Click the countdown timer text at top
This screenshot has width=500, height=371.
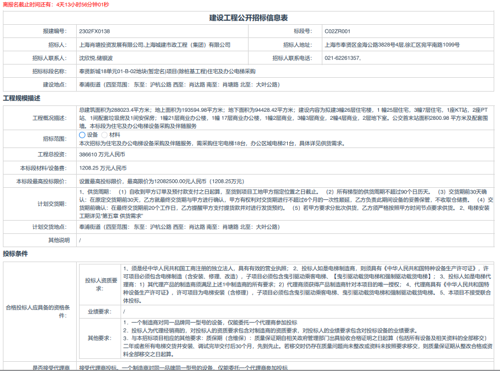click(x=55, y=5)
